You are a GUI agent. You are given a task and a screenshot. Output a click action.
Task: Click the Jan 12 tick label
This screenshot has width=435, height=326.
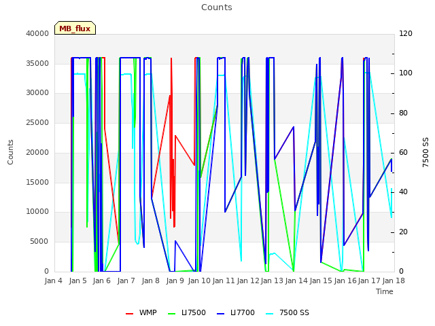tap(248, 280)
